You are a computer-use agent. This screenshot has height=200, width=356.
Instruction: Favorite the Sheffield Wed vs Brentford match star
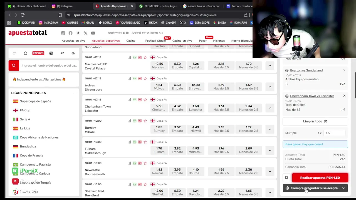[x=145, y=184]
